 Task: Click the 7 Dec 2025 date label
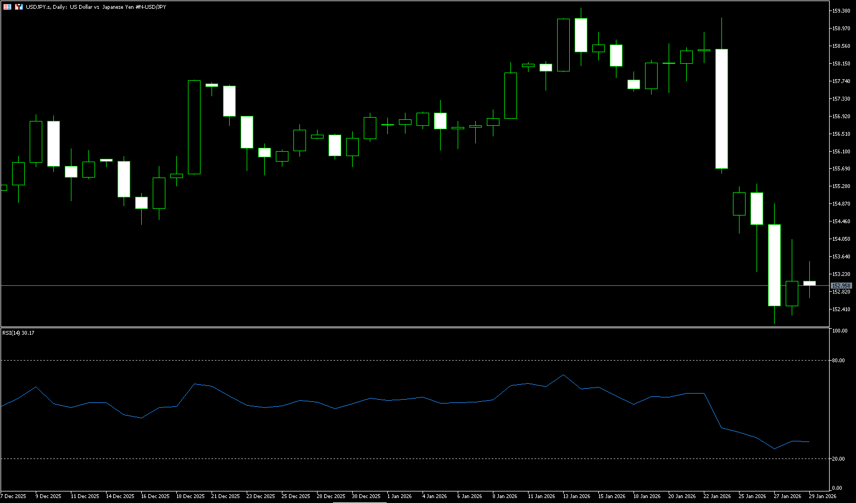pos(13,496)
